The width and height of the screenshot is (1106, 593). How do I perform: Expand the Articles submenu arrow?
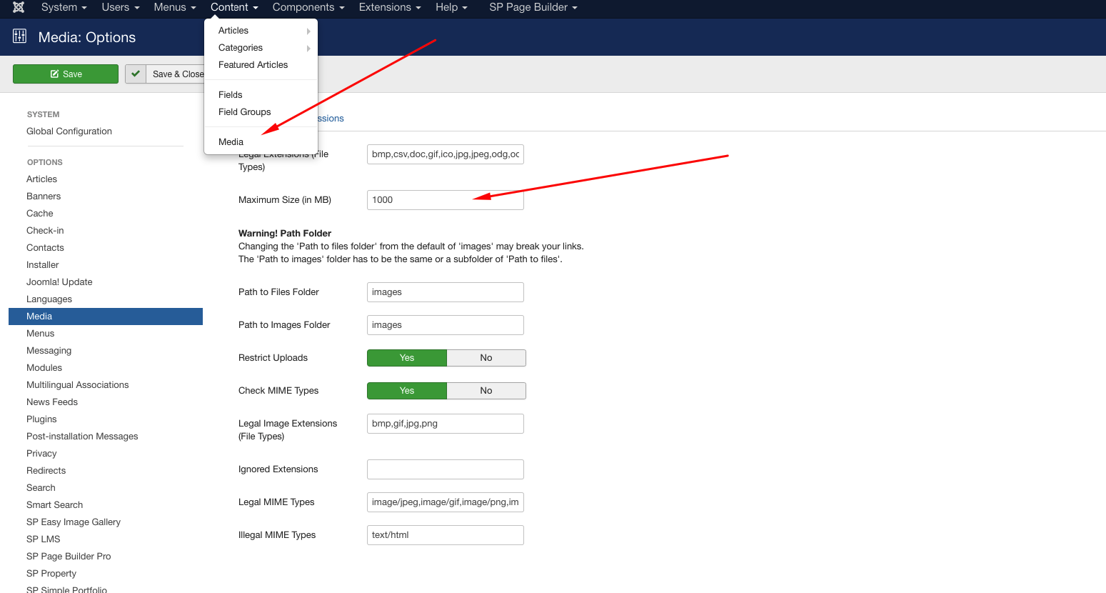308,31
